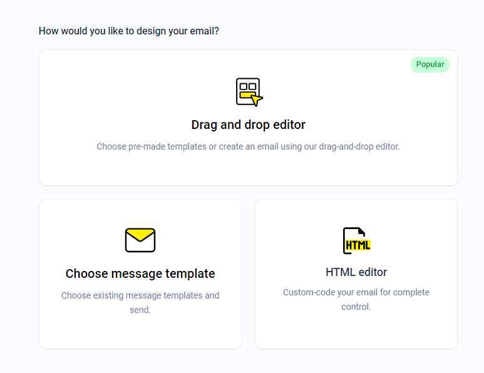Screen dimensions: 484x373
Task: Click the drag and drop editor icon
Action: pos(249,92)
